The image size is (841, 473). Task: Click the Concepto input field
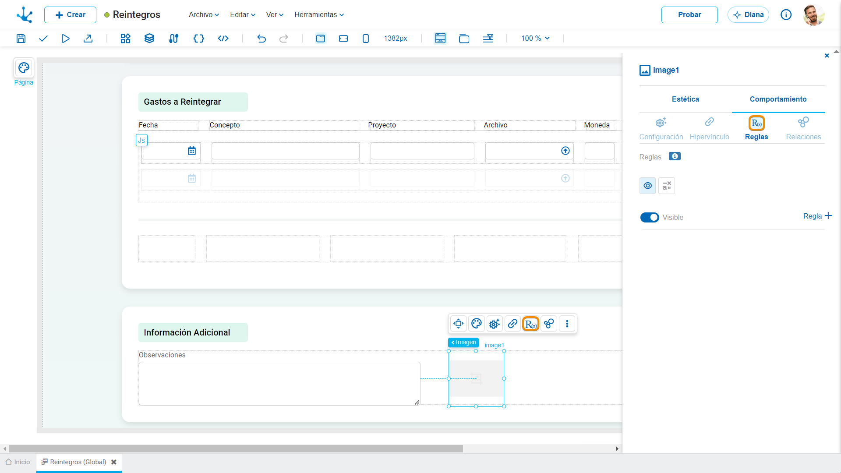pos(286,151)
